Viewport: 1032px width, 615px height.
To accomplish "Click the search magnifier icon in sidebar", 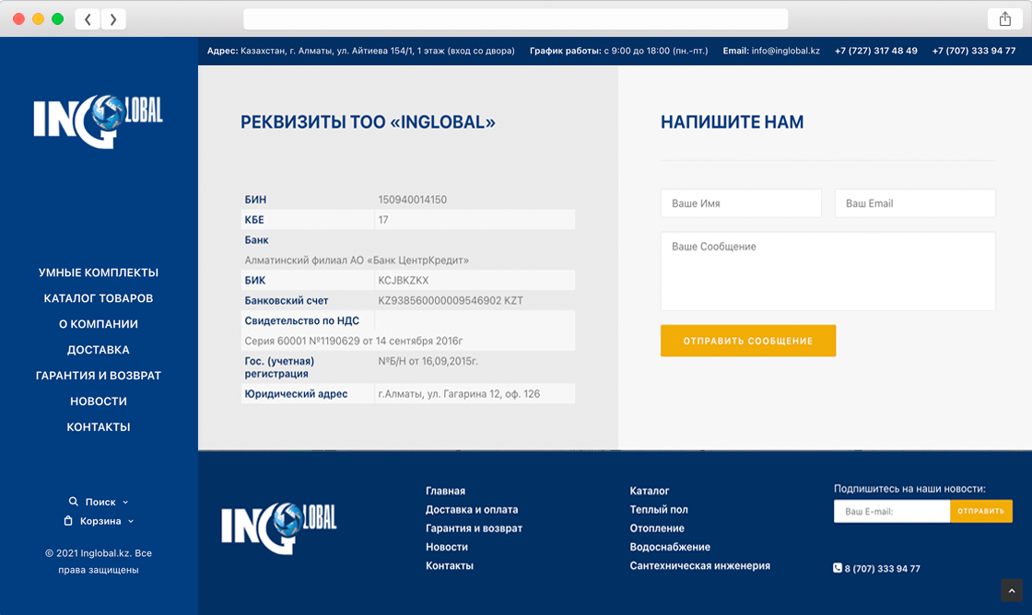I will click(x=74, y=502).
